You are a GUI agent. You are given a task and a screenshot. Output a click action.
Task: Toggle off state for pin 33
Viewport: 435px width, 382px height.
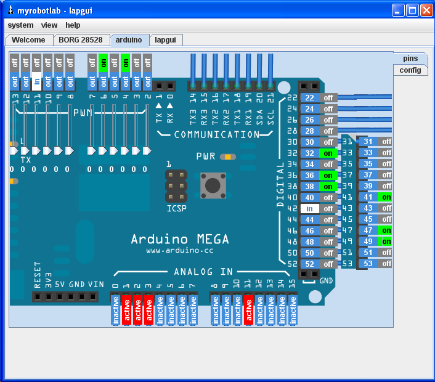click(x=385, y=153)
